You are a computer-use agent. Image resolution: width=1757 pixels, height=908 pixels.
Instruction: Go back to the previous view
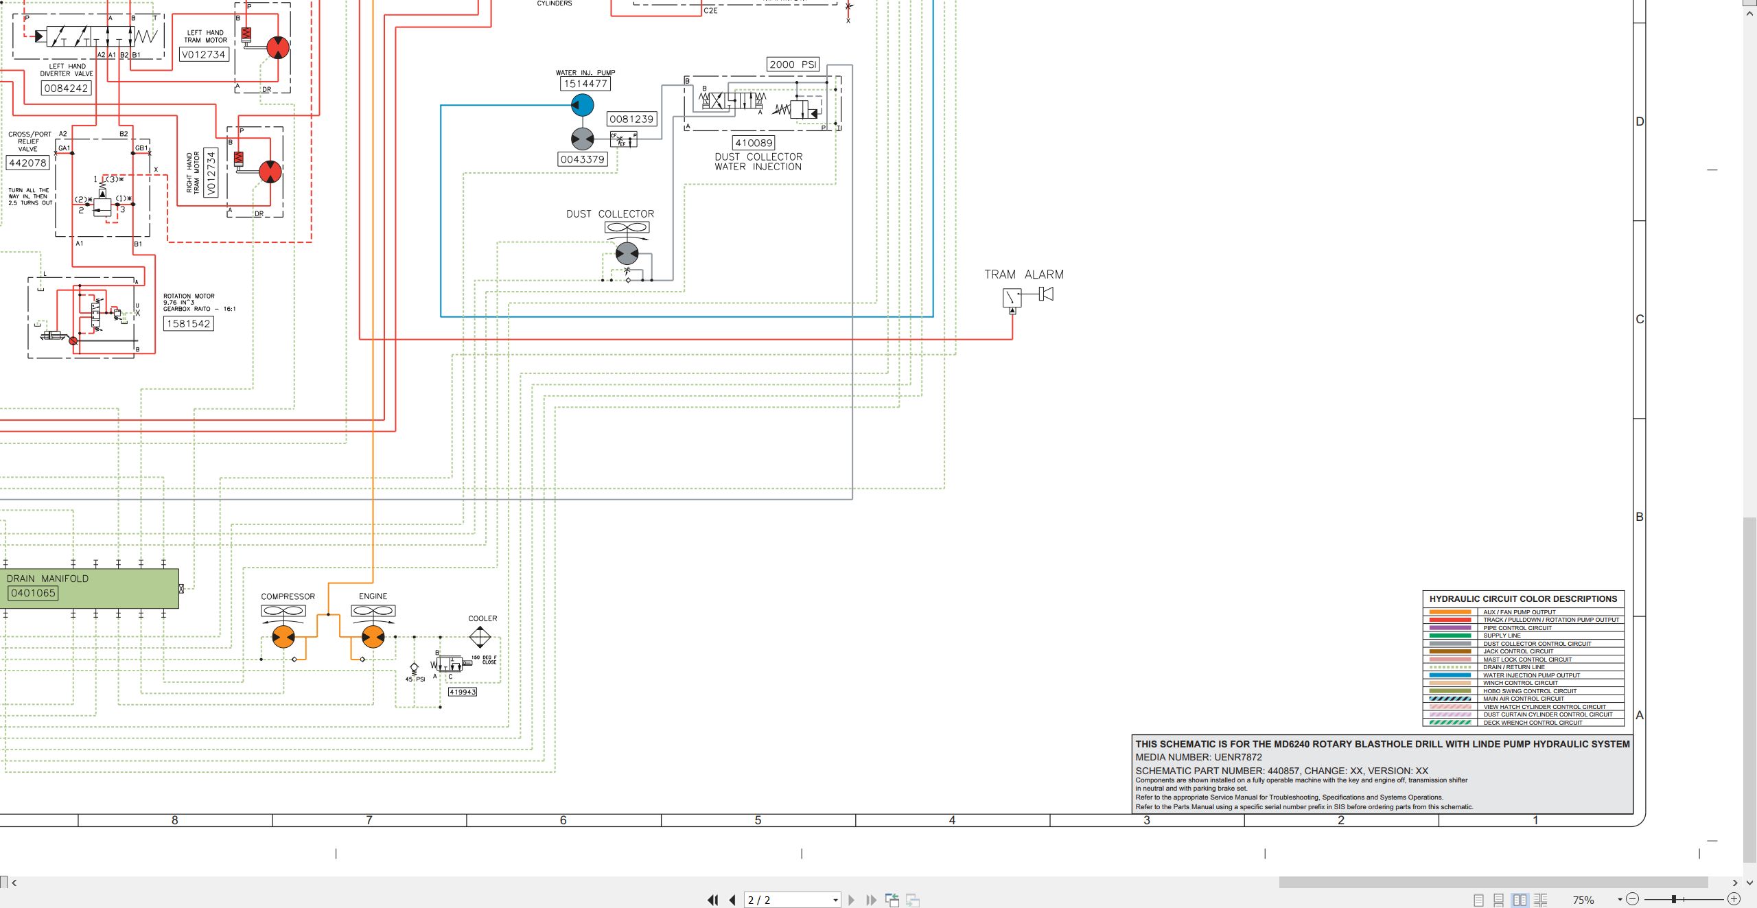click(892, 900)
